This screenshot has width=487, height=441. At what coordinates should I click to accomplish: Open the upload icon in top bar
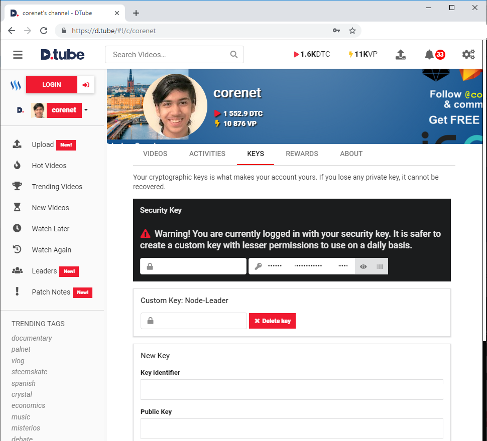click(400, 55)
